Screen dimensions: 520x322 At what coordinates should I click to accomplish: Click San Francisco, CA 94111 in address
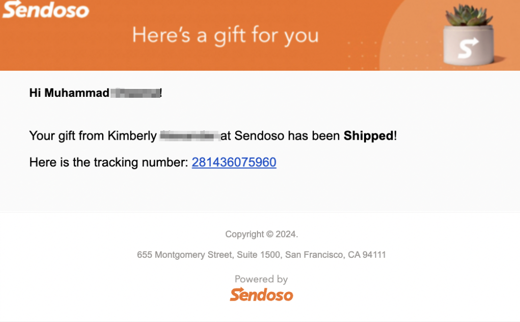coord(335,255)
